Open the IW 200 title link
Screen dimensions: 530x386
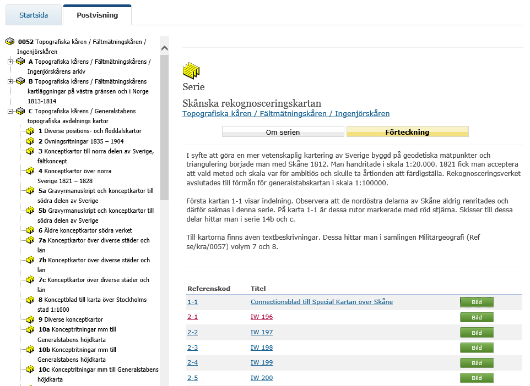coord(262,378)
